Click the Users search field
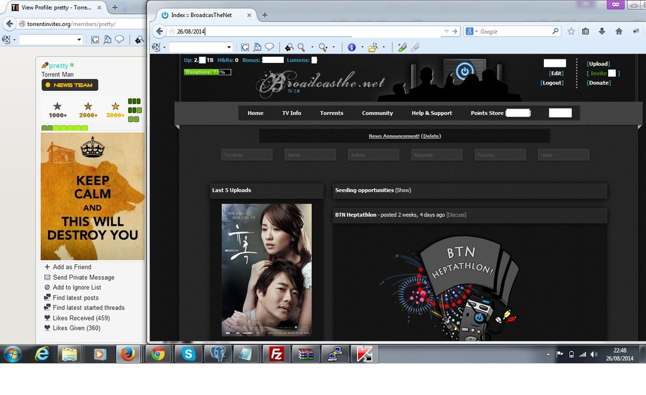646x395 pixels. pyautogui.click(x=563, y=155)
